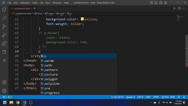This screenshot has width=188, height=106.
Task: Open the Windows Start menu
Action: coord(5,102)
